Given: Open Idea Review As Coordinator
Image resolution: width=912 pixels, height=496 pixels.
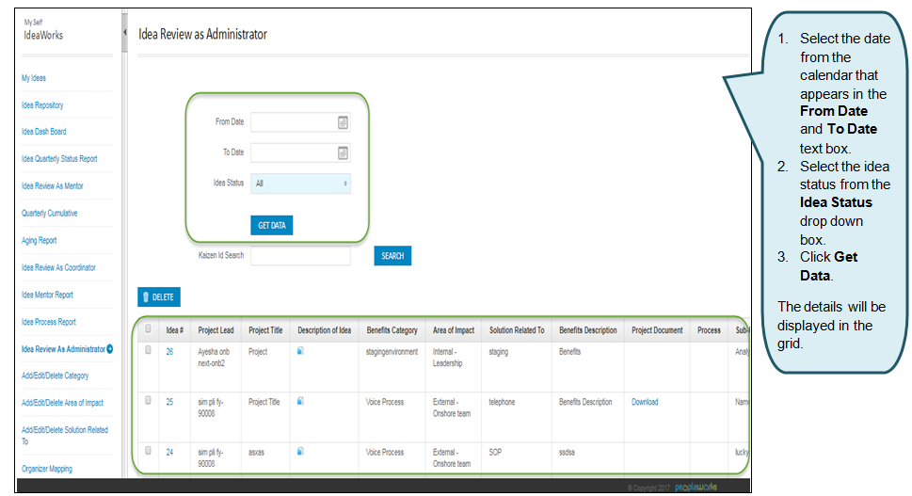Looking at the screenshot, I should coord(58,267).
